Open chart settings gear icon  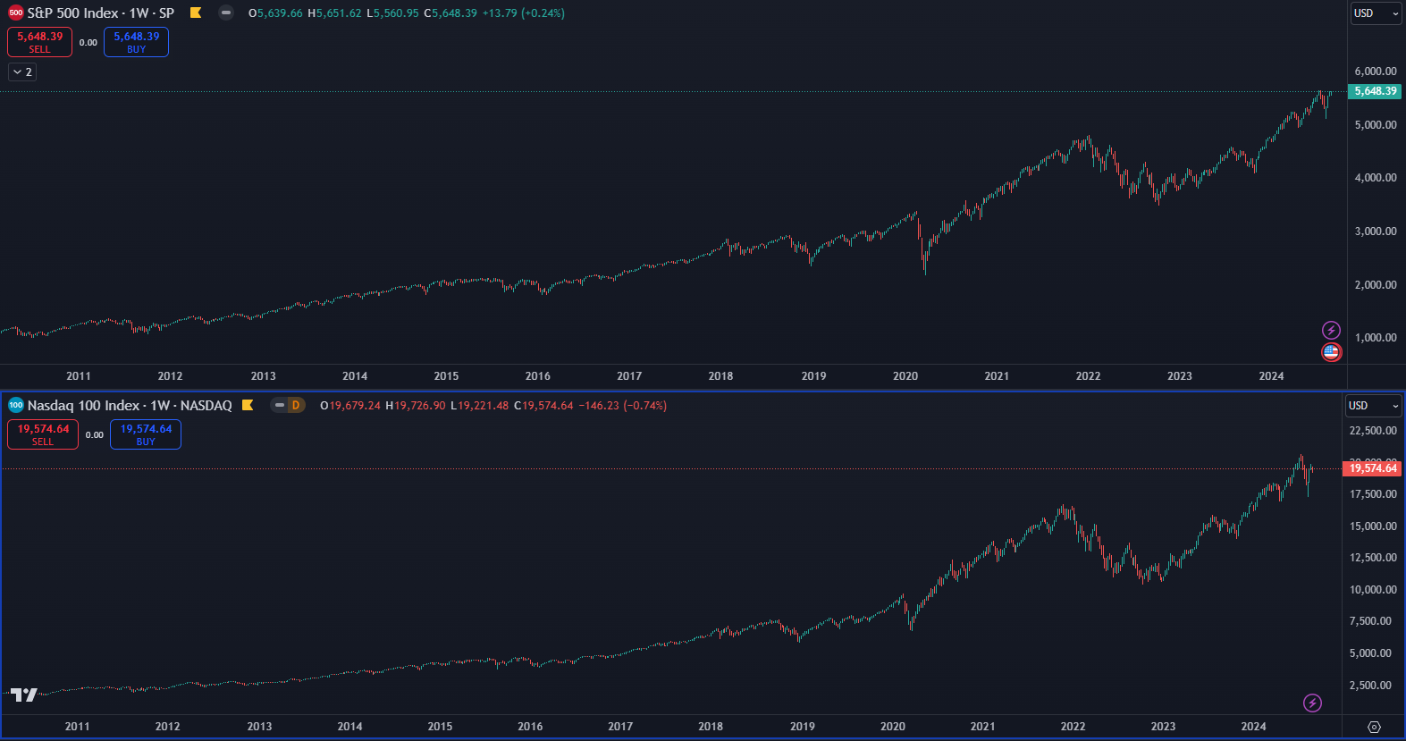tap(1375, 727)
